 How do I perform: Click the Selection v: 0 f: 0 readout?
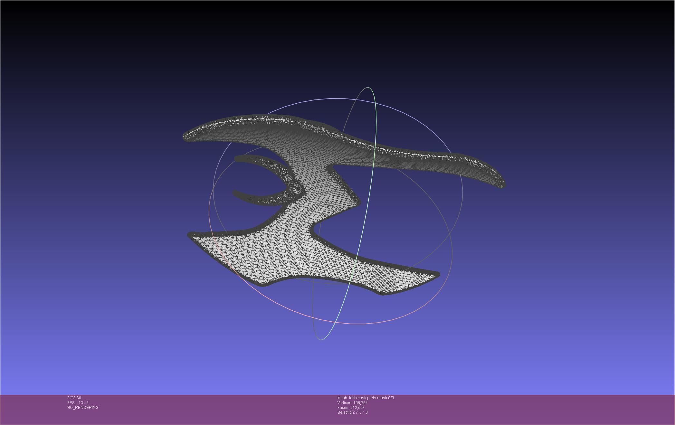coord(352,412)
